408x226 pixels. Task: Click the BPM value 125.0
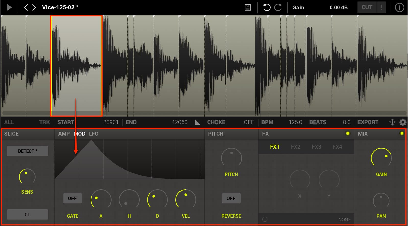[295, 122]
